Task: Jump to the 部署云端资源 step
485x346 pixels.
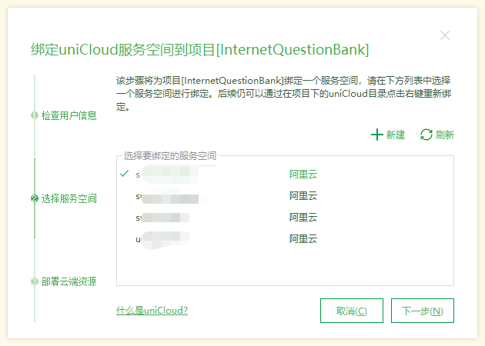Action: pos(69,281)
